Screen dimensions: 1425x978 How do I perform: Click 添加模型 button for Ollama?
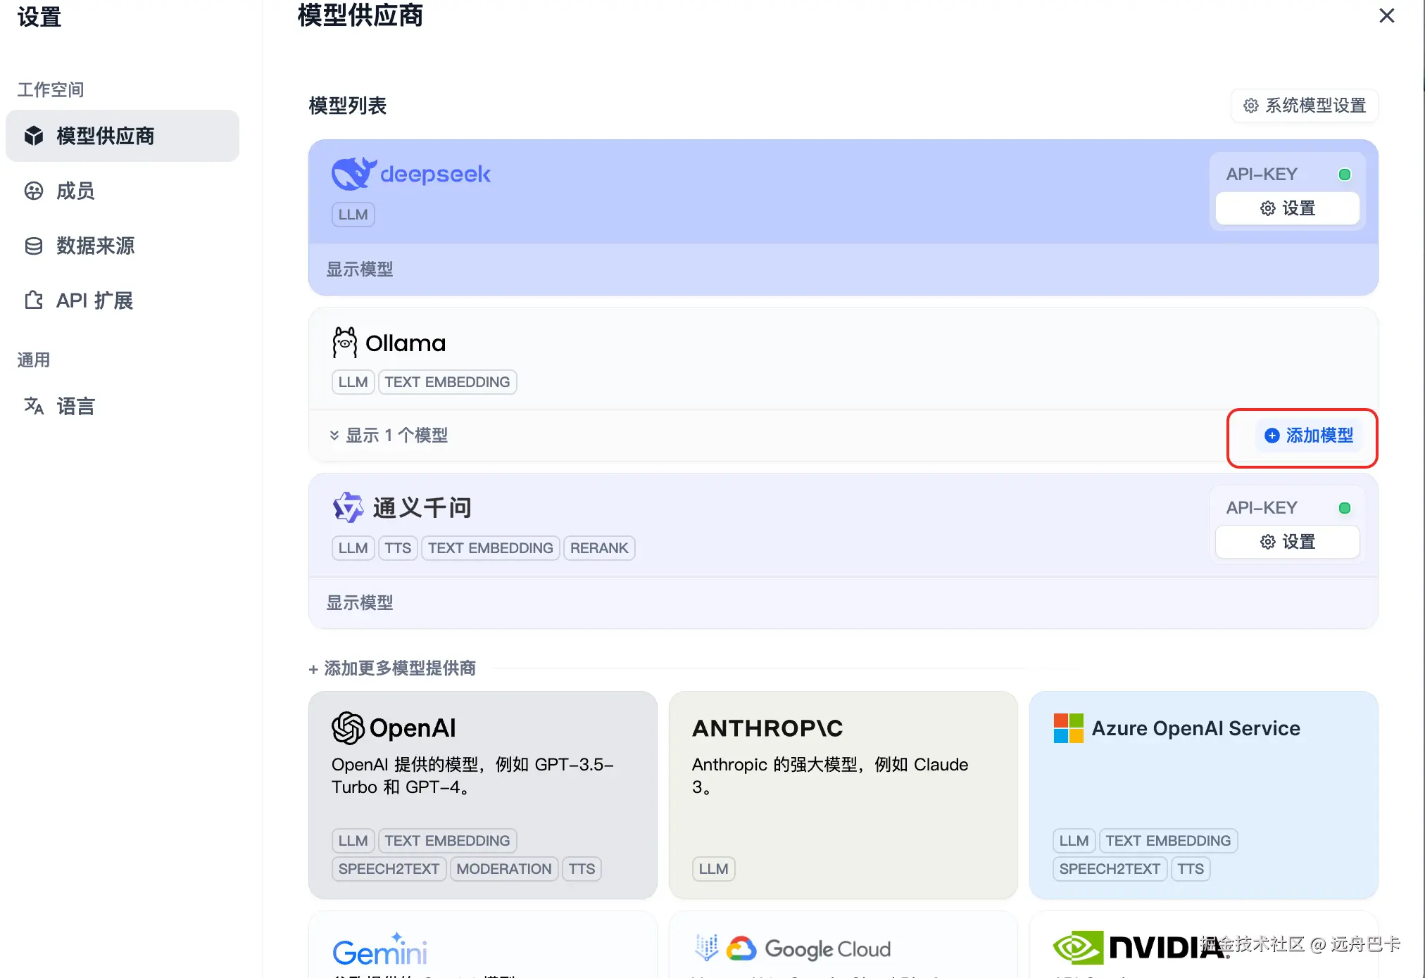pyautogui.click(x=1310, y=436)
